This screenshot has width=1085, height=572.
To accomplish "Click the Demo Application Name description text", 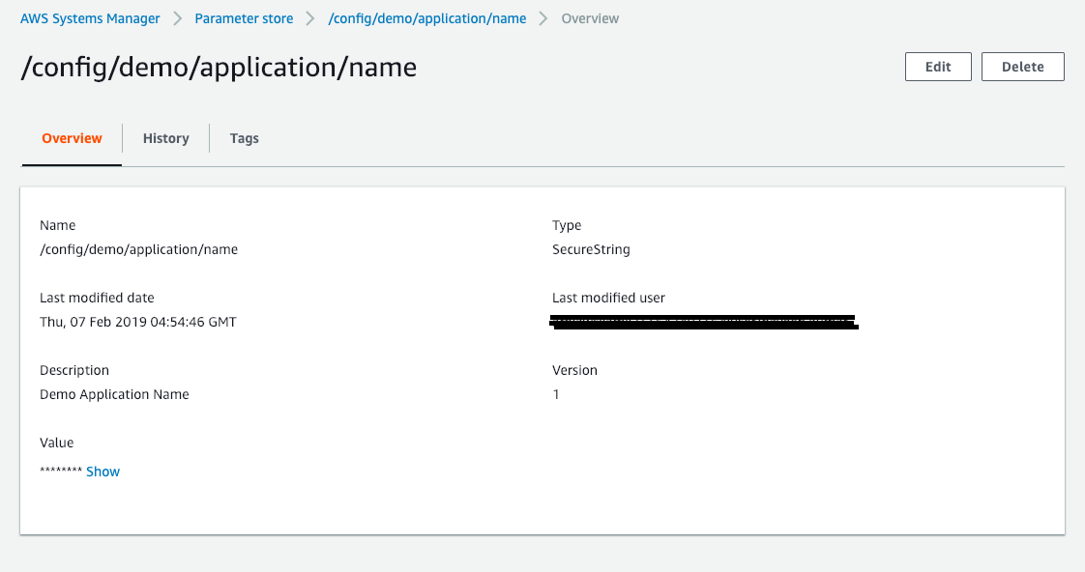I will [113, 393].
